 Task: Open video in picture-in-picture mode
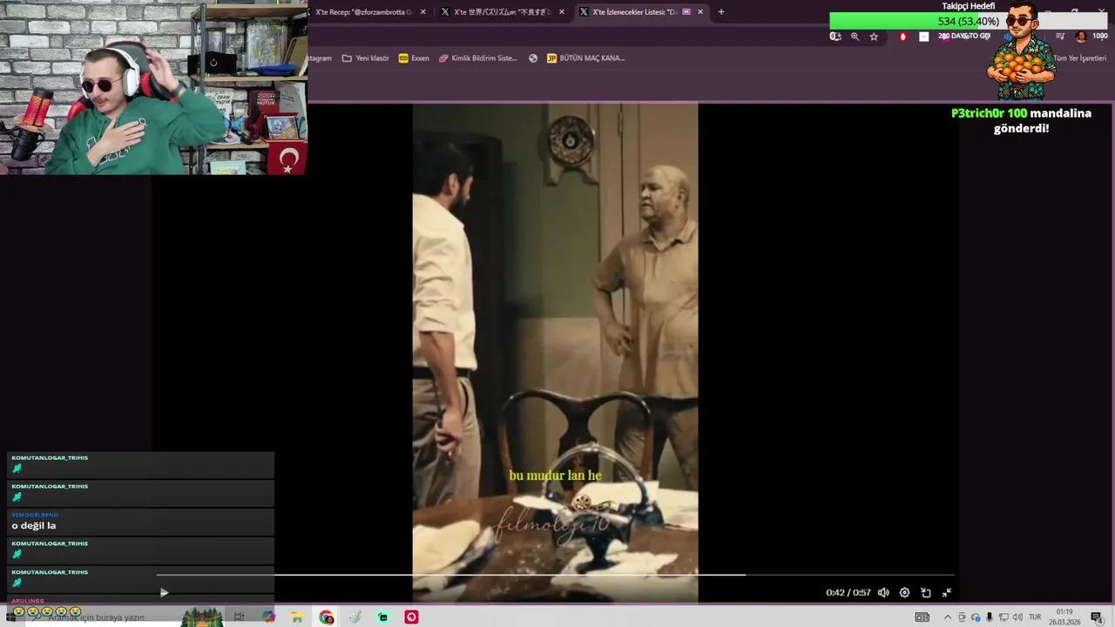click(926, 593)
